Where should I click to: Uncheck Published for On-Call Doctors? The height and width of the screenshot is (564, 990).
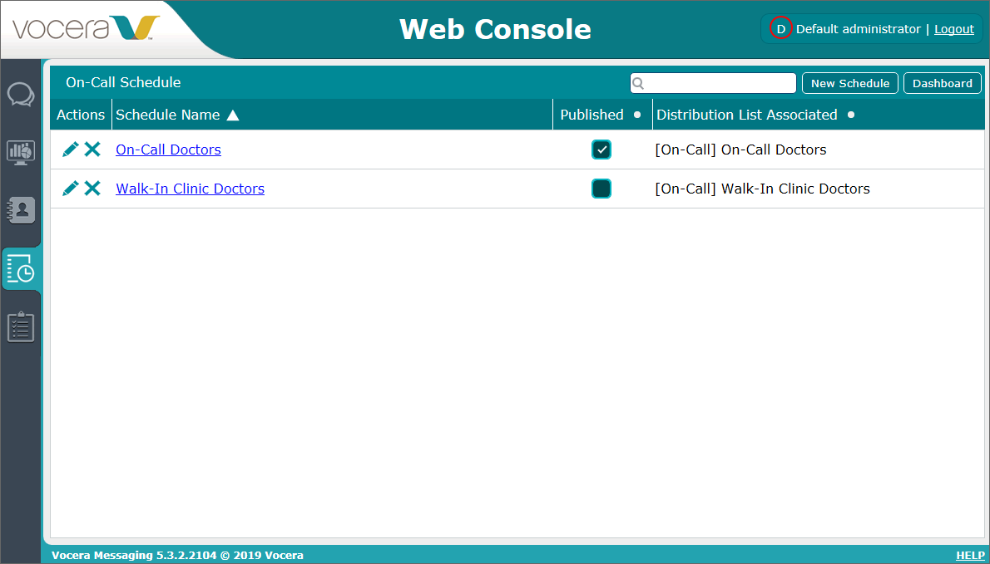(x=601, y=150)
